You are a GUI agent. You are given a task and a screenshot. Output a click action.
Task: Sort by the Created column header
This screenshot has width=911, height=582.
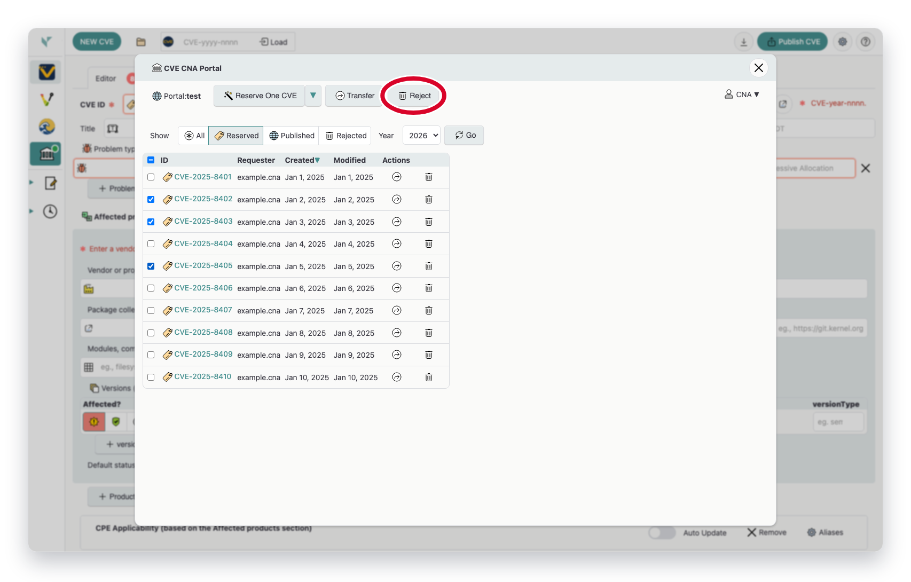pos(302,160)
